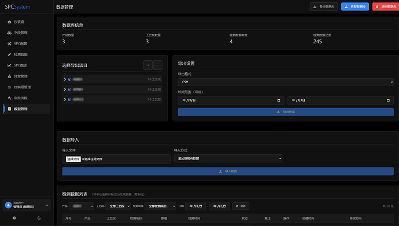Click cube icon of third export product
The height and width of the screenshot is (226, 399).
coord(69,99)
